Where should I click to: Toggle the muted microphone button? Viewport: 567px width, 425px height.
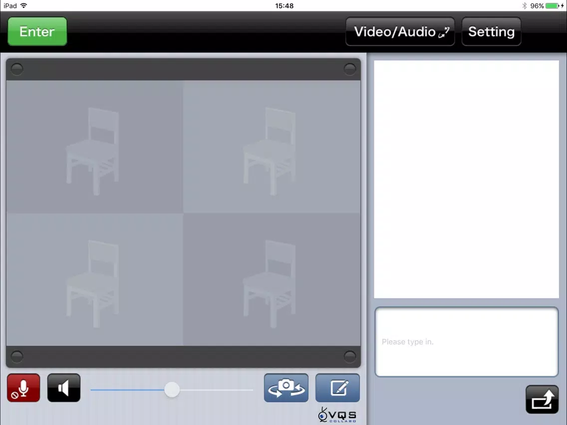click(x=23, y=388)
